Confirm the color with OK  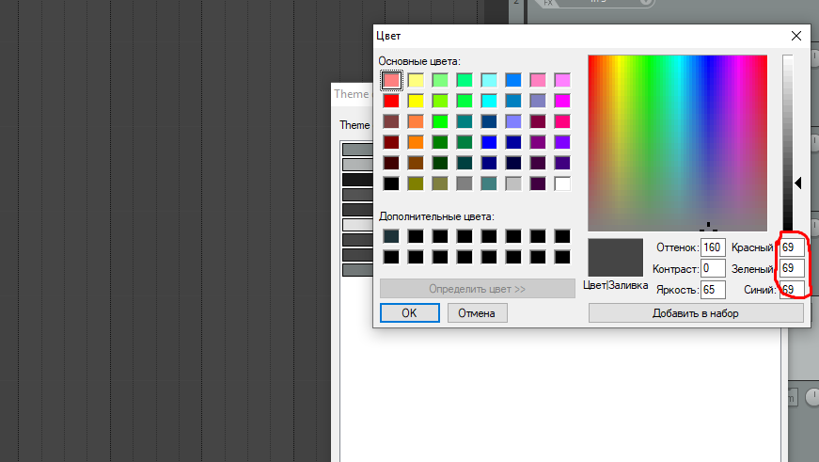[x=410, y=313]
